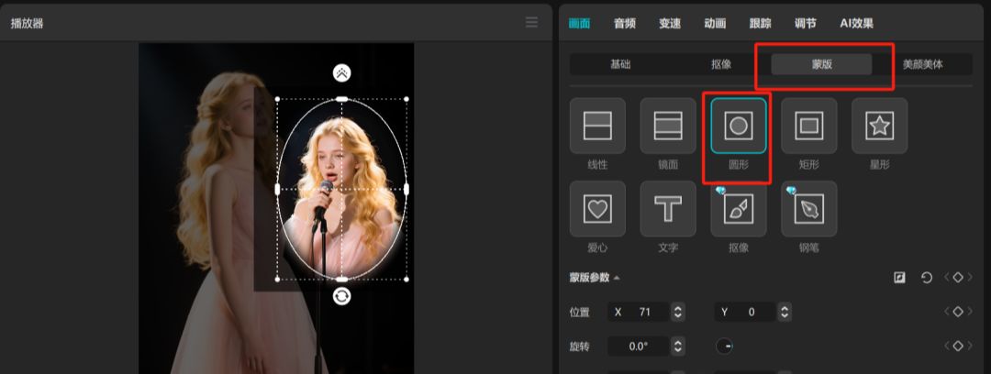Go to previous keyframe in 蒙版参数 row

947,278
